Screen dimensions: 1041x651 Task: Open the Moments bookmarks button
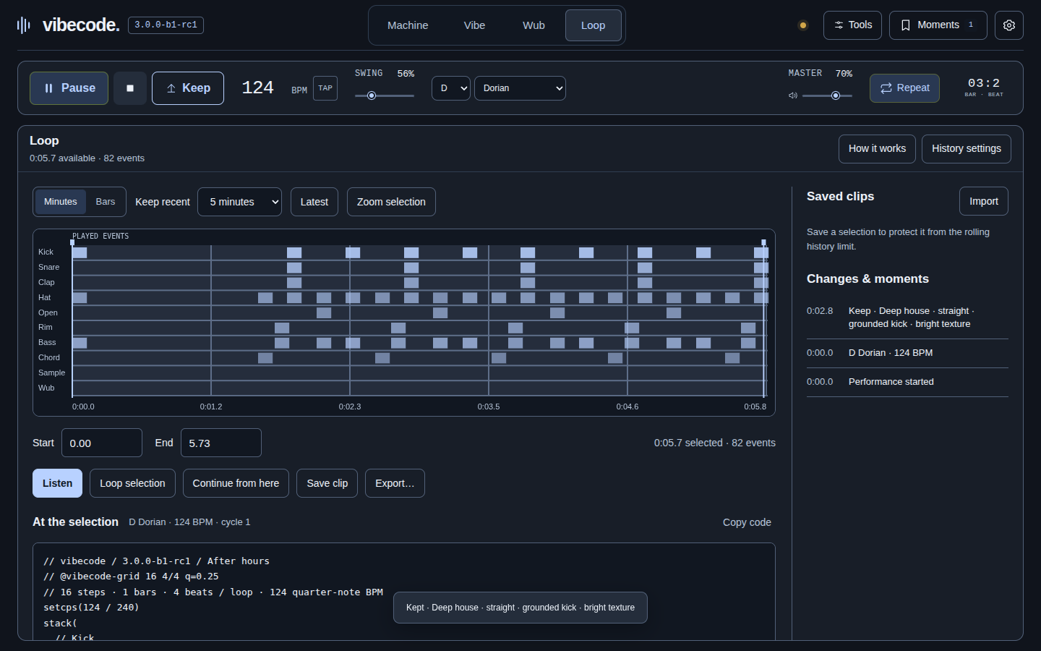coord(938,25)
